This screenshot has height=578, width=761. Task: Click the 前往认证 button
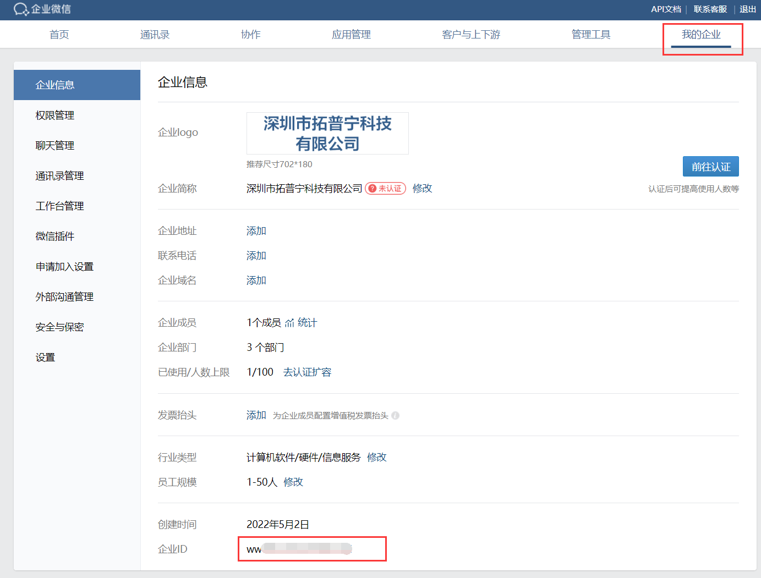[711, 167]
